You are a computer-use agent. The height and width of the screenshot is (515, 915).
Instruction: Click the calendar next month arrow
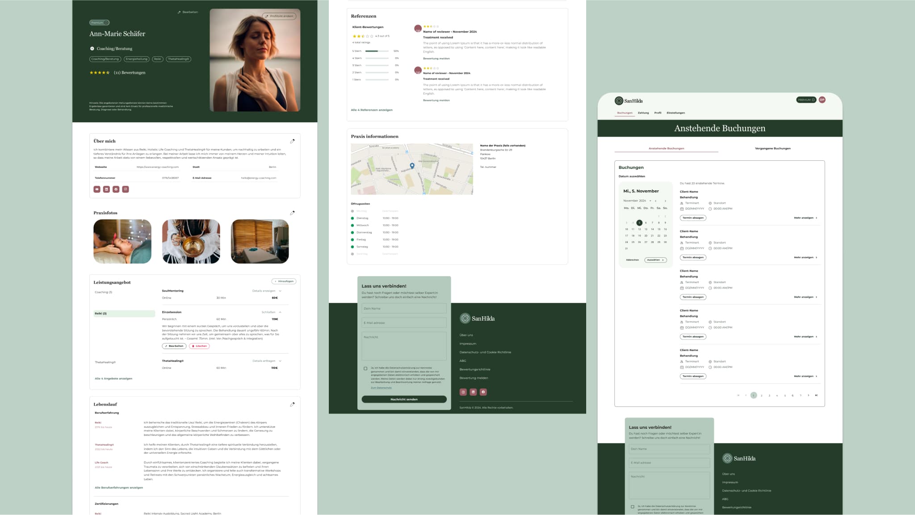(x=665, y=201)
